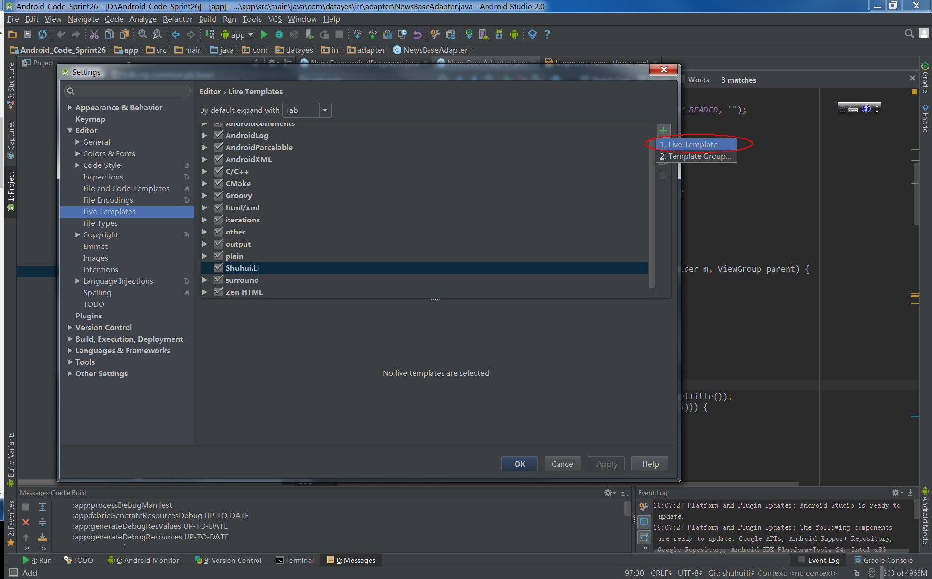Click the Git branch shuhui.li status widget

click(731, 573)
